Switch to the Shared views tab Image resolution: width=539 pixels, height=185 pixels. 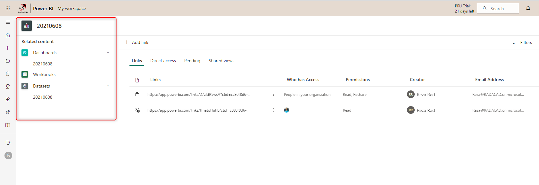(x=221, y=61)
